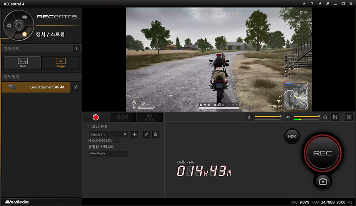Select the capture/stream dot in the wheel

click(x=24, y=34)
